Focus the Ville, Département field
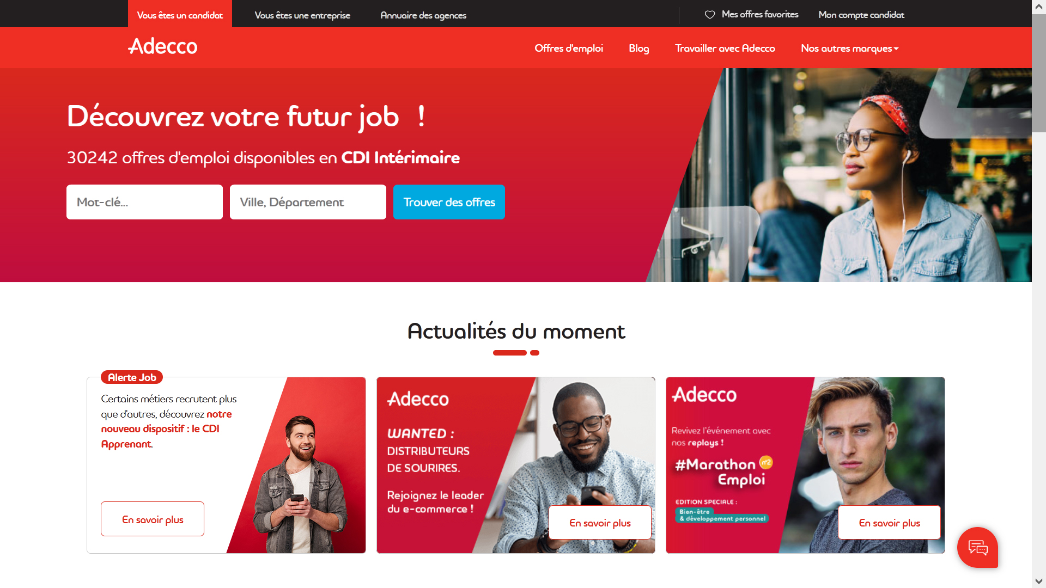 [x=308, y=202]
